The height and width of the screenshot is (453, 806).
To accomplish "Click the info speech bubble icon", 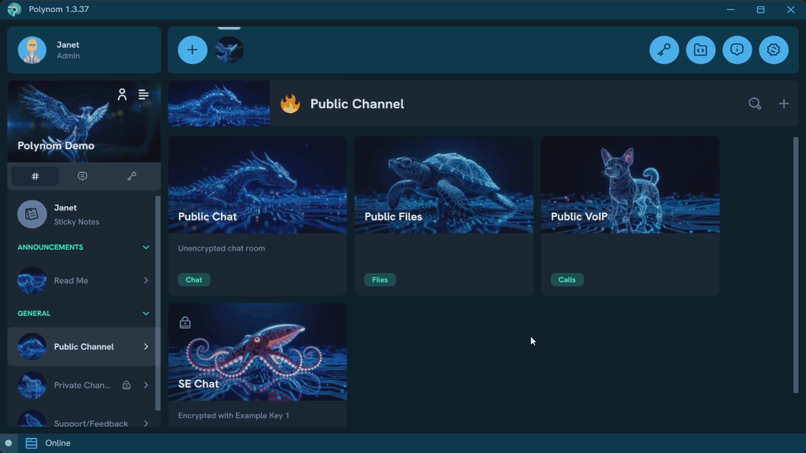I will (737, 50).
